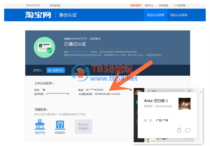
Task: Click the WeChat search input field
Action: (x=166, y=91)
